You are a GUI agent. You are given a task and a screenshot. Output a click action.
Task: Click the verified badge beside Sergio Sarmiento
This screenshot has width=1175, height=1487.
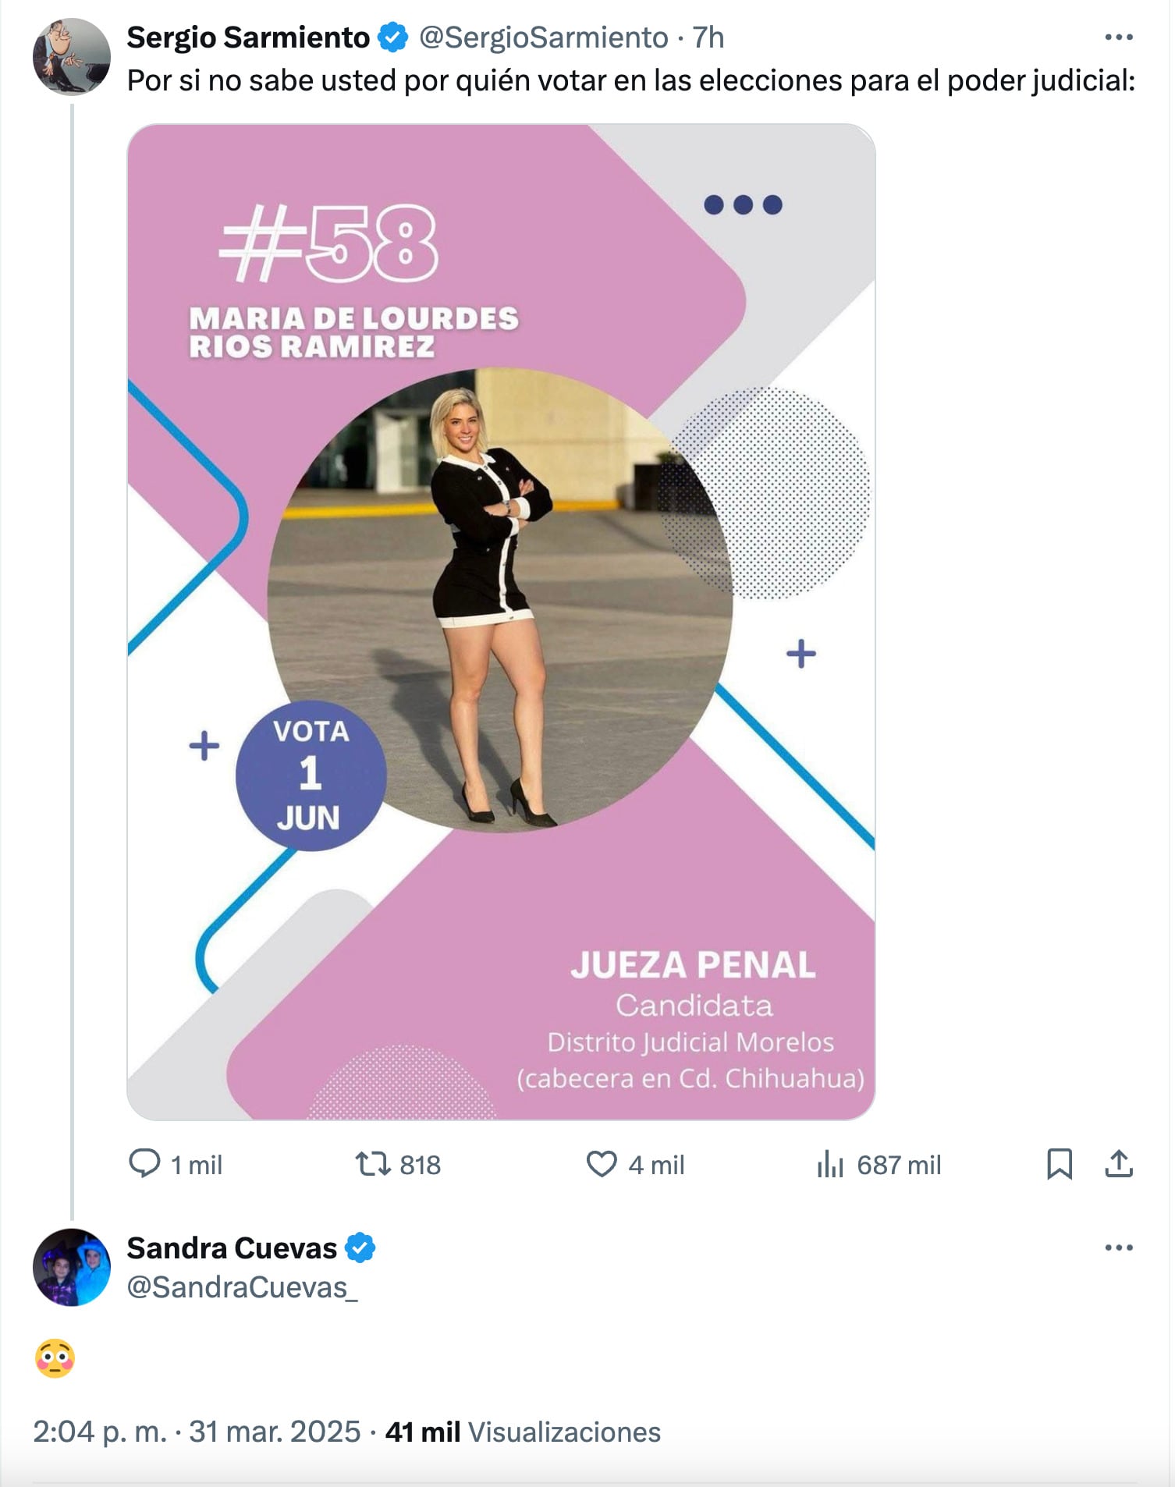[393, 37]
